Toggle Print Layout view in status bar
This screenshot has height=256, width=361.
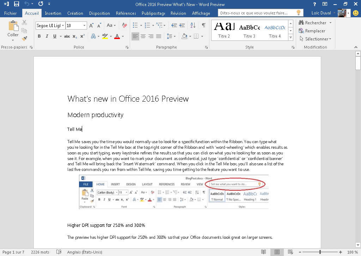(277, 252)
